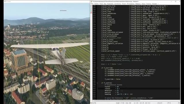Click 'Python file' in the status bar
Screen dimensions: 184x104
click(93, 103)
